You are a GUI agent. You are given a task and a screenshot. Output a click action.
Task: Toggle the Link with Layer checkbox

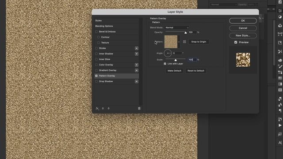(165, 64)
